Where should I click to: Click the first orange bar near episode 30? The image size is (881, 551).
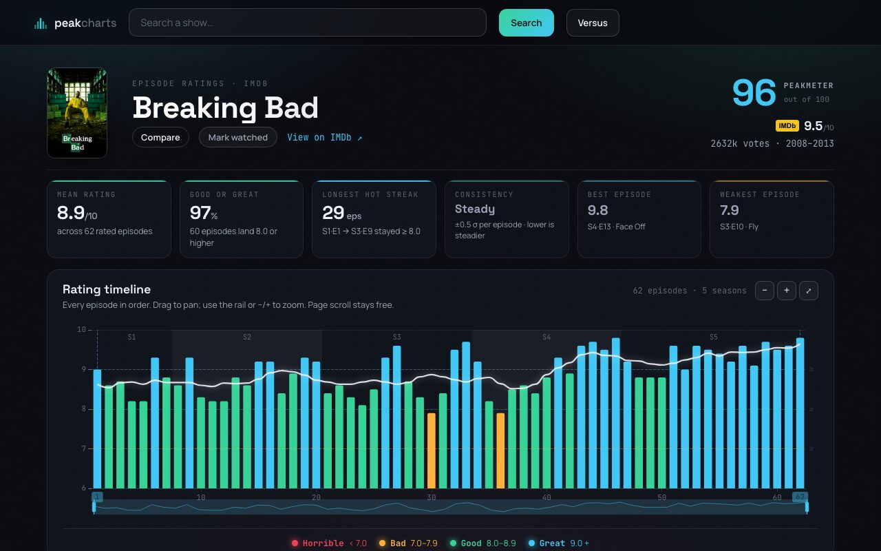click(x=432, y=451)
